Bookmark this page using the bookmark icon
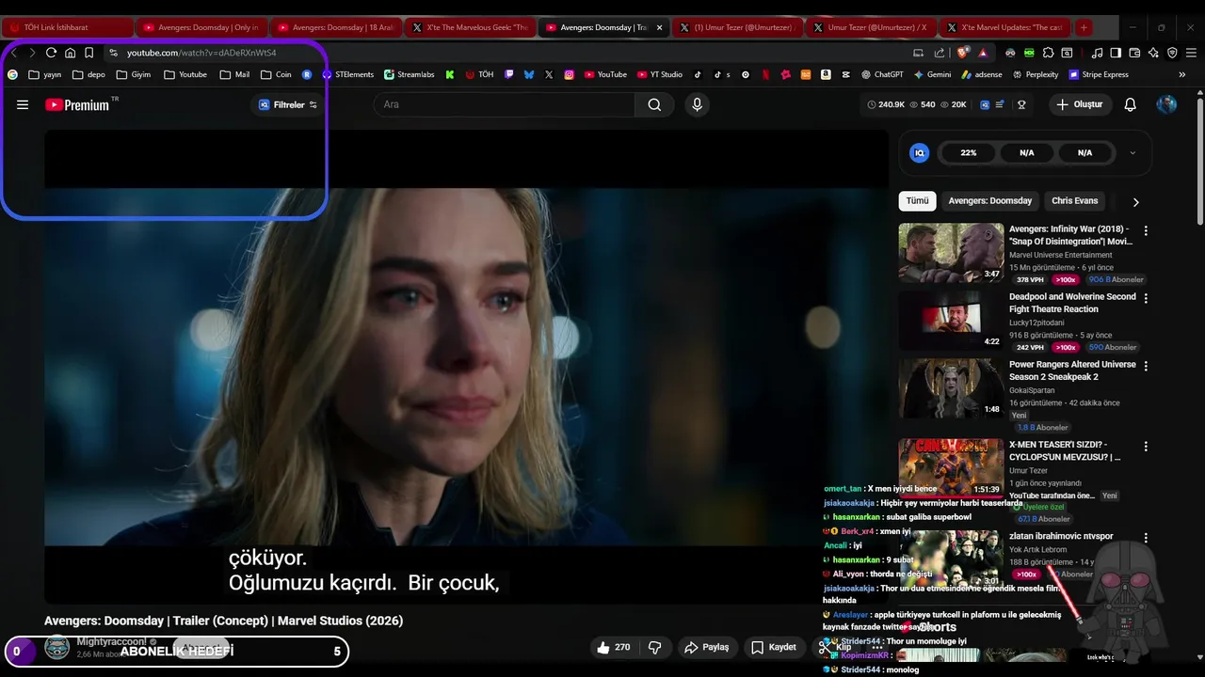The height and width of the screenshot is (677, 1205). 88,53
